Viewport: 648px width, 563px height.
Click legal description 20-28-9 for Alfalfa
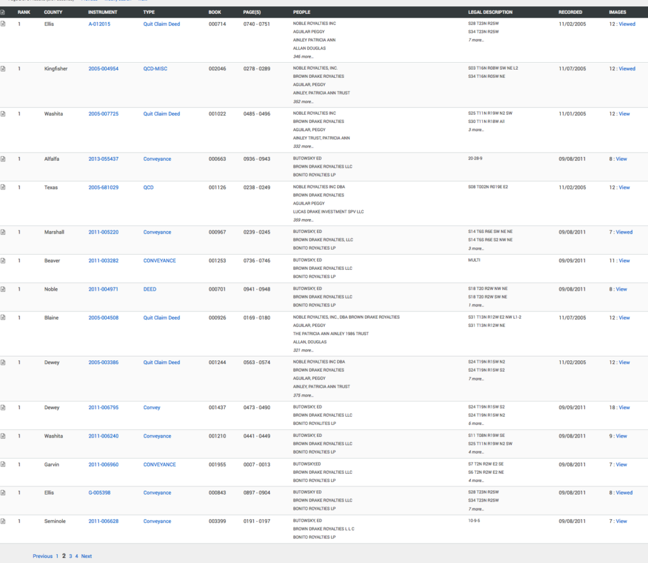pos(475,158)
